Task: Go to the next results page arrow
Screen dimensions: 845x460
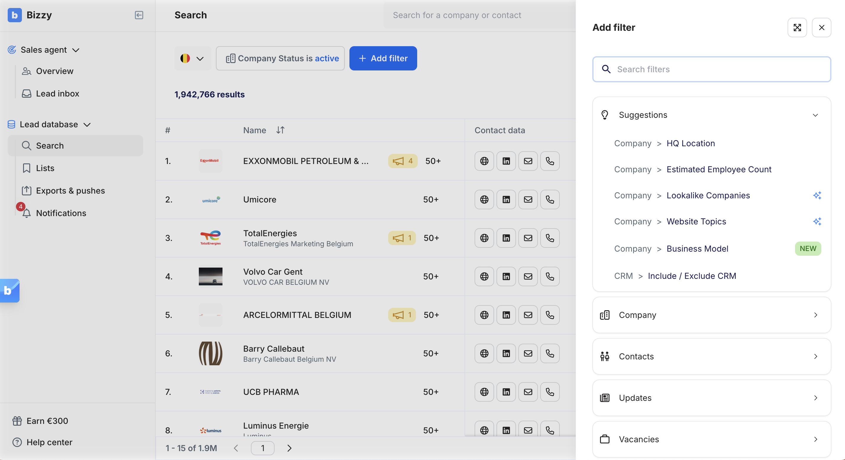Action: (x=289, y=448)
